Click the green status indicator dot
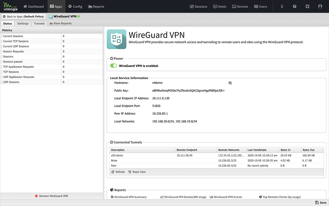This screenshot has width=329, height=206. coord(79,16)
